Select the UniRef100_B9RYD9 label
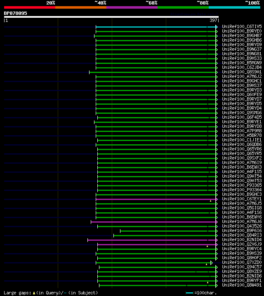This screenshot has height=296, width=264. tap(242, 45)
